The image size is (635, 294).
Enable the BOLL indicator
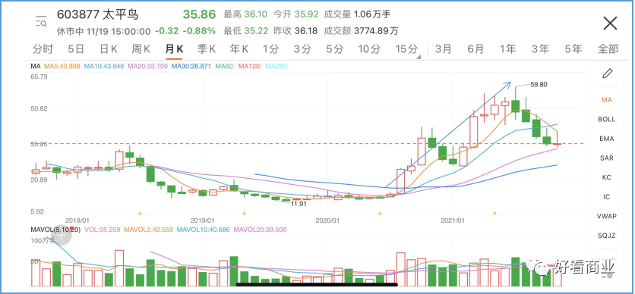click(606, 119)
